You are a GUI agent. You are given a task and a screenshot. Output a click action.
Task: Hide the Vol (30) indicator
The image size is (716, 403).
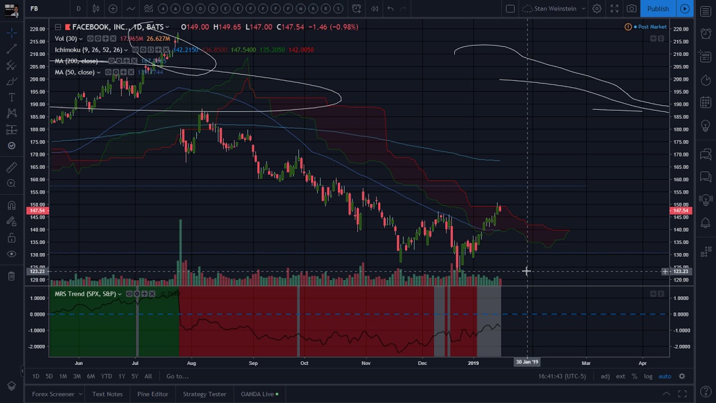[91, 39]
